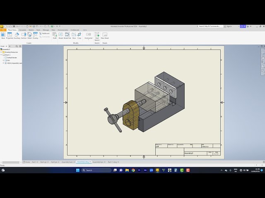Switch to the Collaborate ribbon tab
This screenshot has height=198, width=265.
(x=75, y=30)
